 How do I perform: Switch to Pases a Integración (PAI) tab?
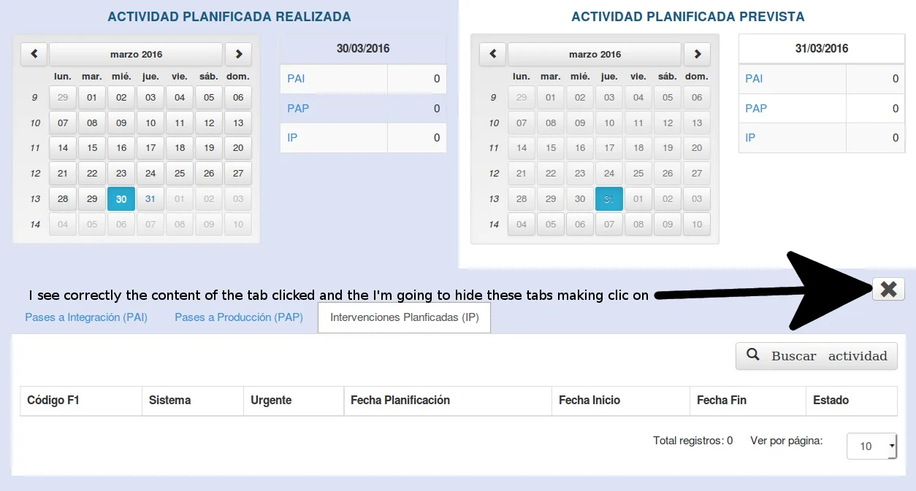86,318
